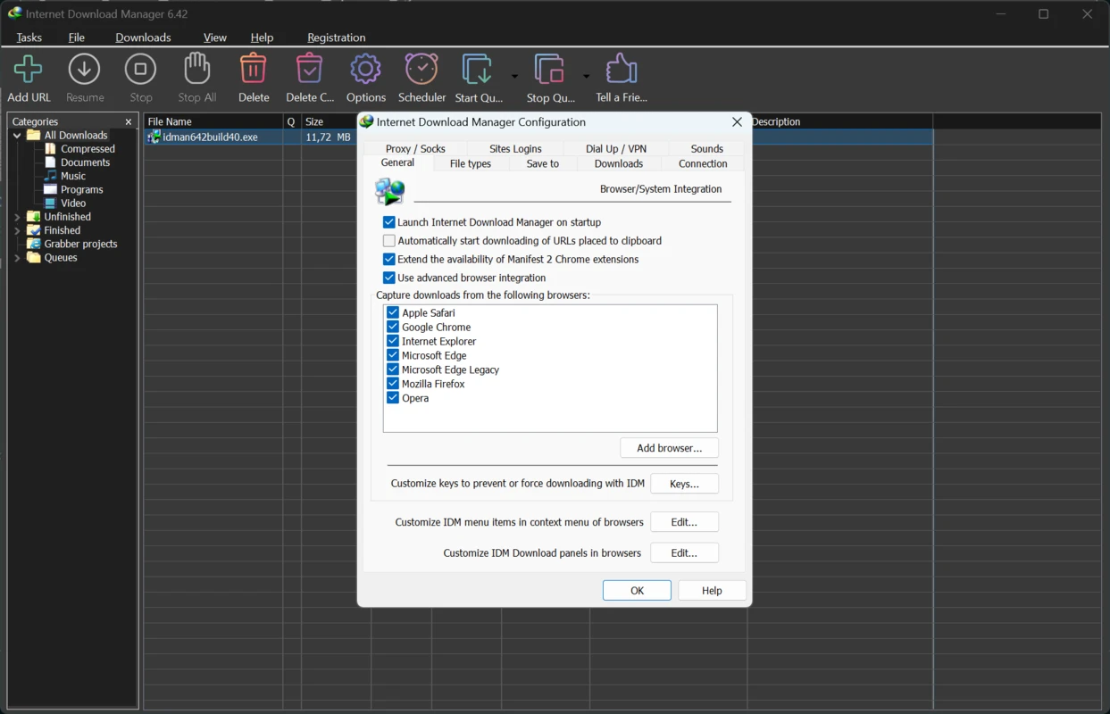Open Options via the gear icon
Viewport: 1110px width, 714px height.
(x=365, y=70)
